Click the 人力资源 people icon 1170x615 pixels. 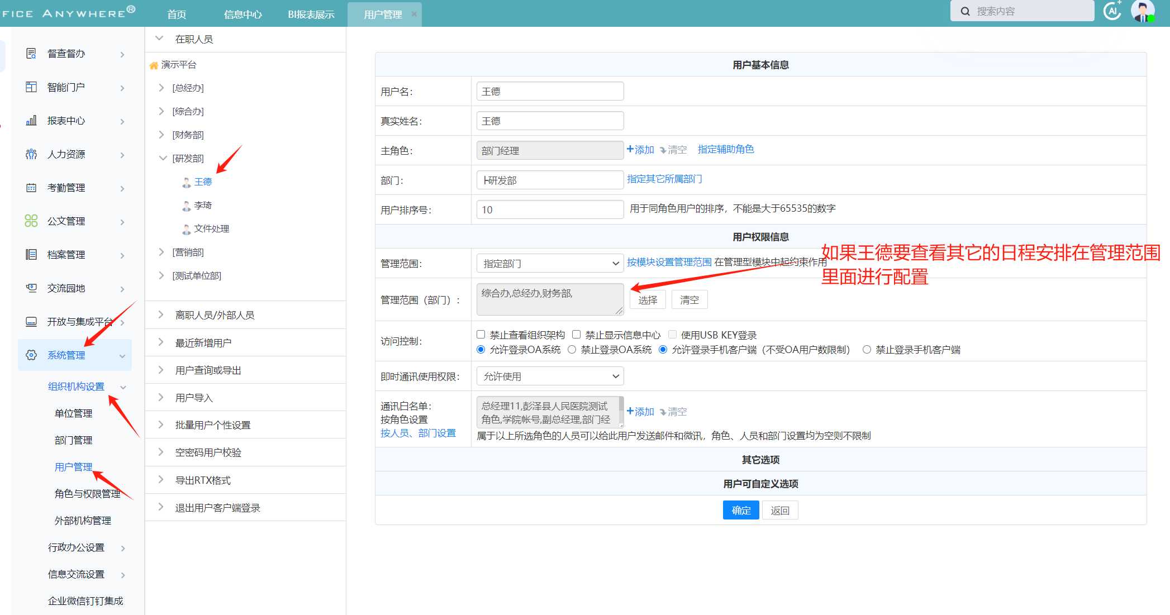coord(31,154)
